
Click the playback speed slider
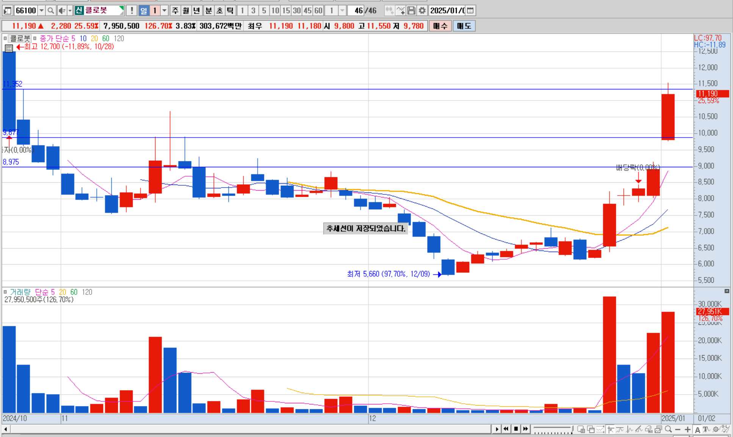point(553,429)
